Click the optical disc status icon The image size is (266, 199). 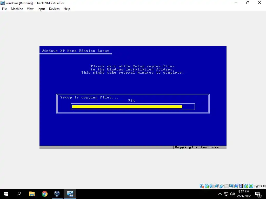(x=207, y=186)
